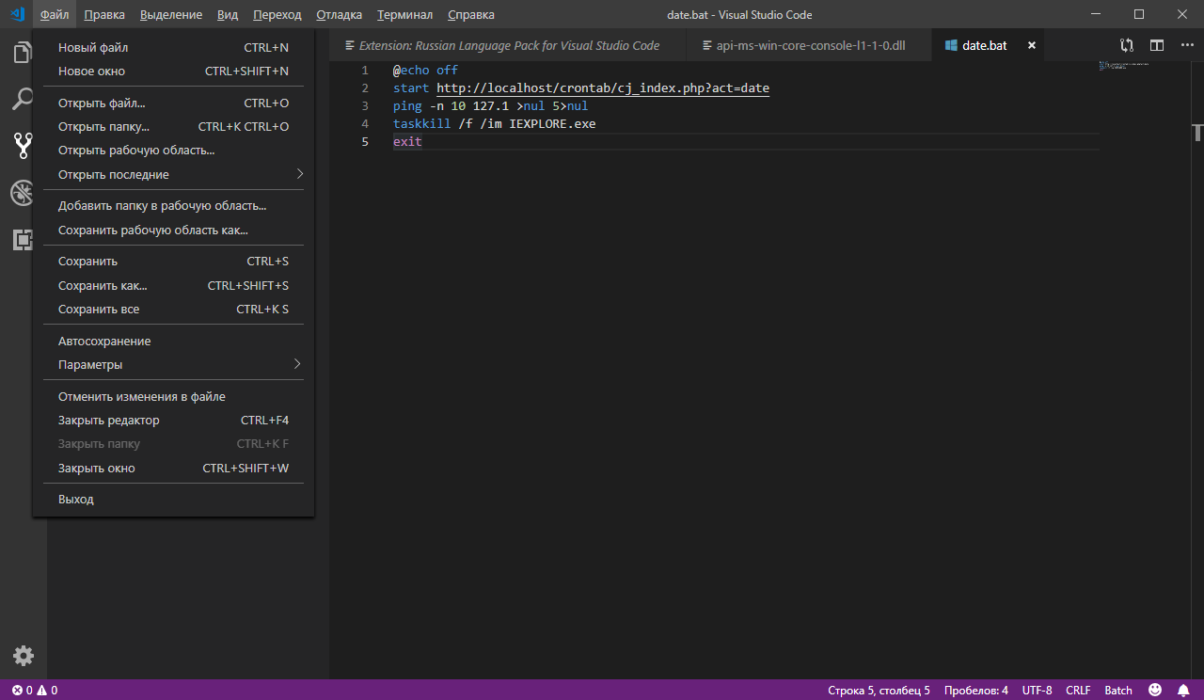Open the editor More Actions ellipsis
This screenshot has width=1204, height=700.
[1186, 45]
